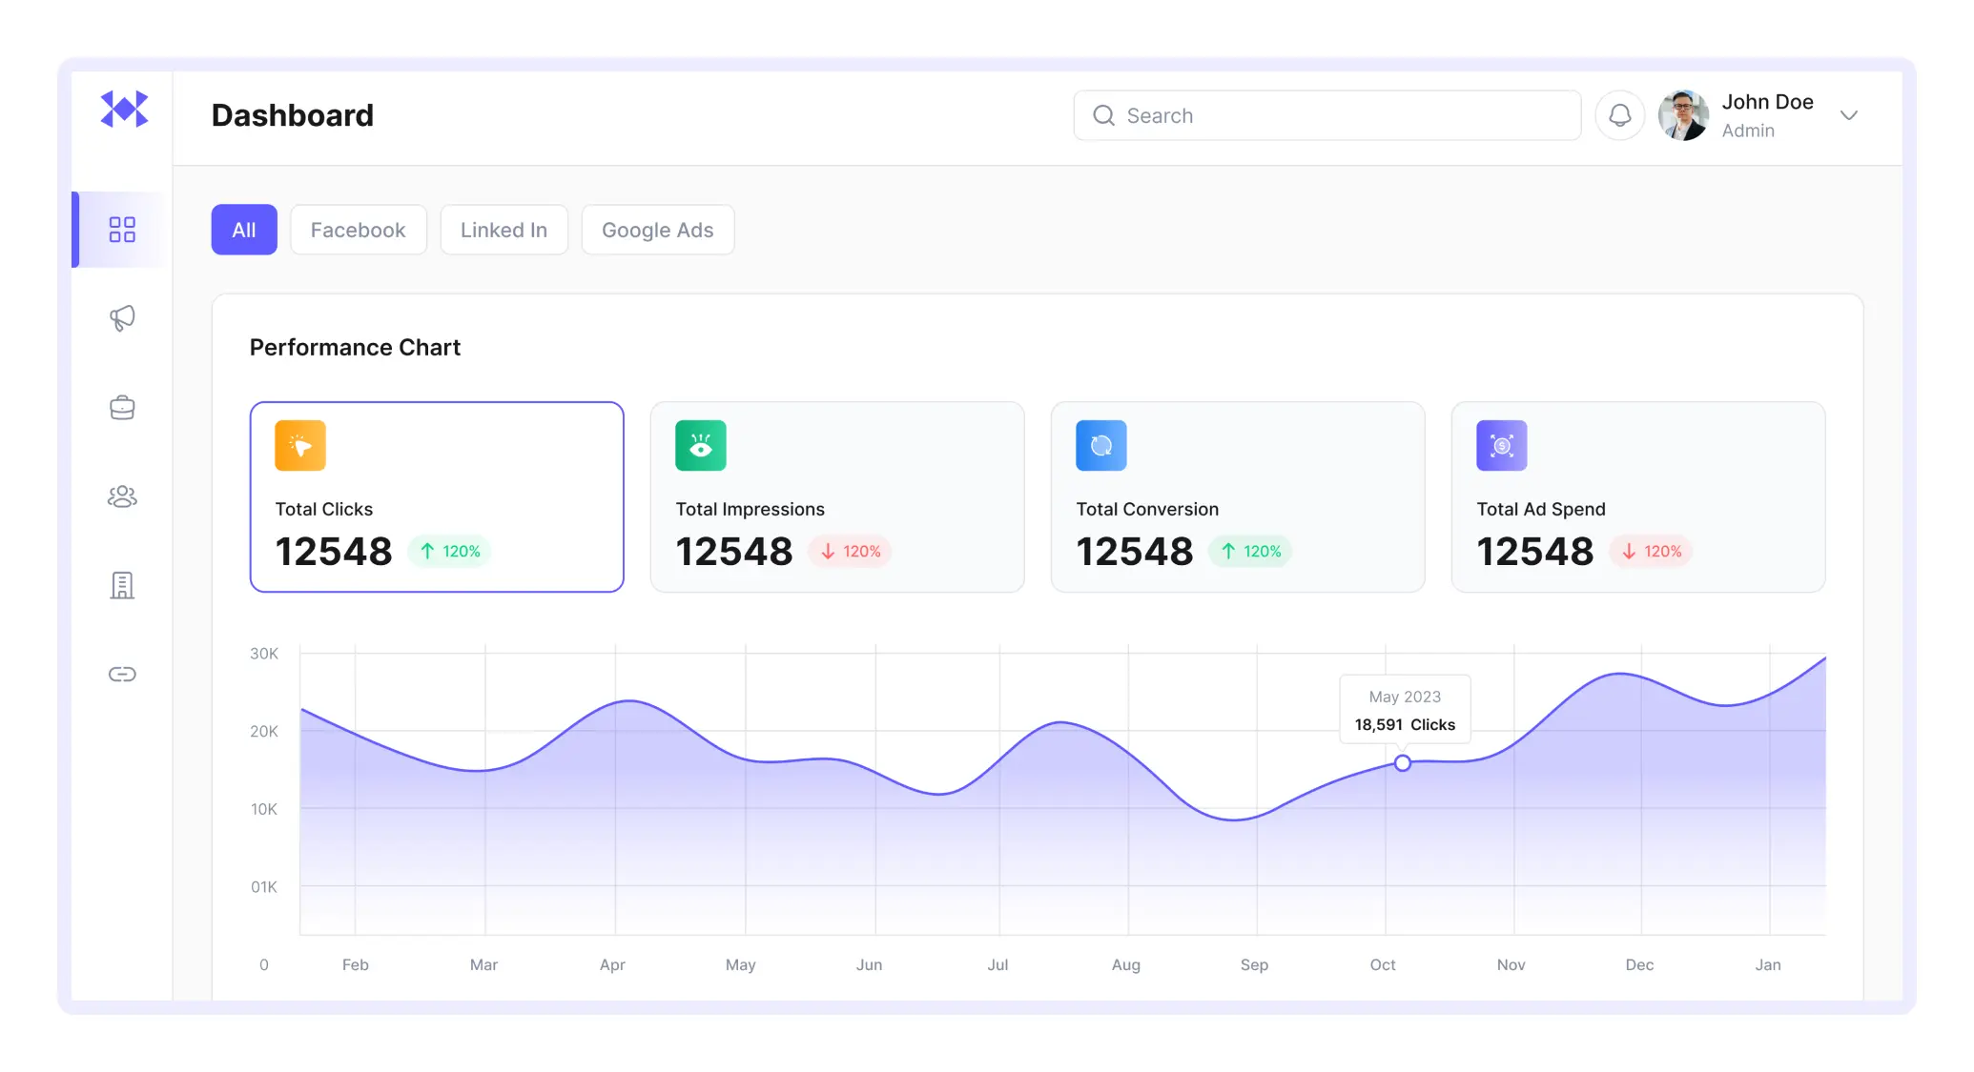Click the app logo in sidebar

(x=124, y=110)
